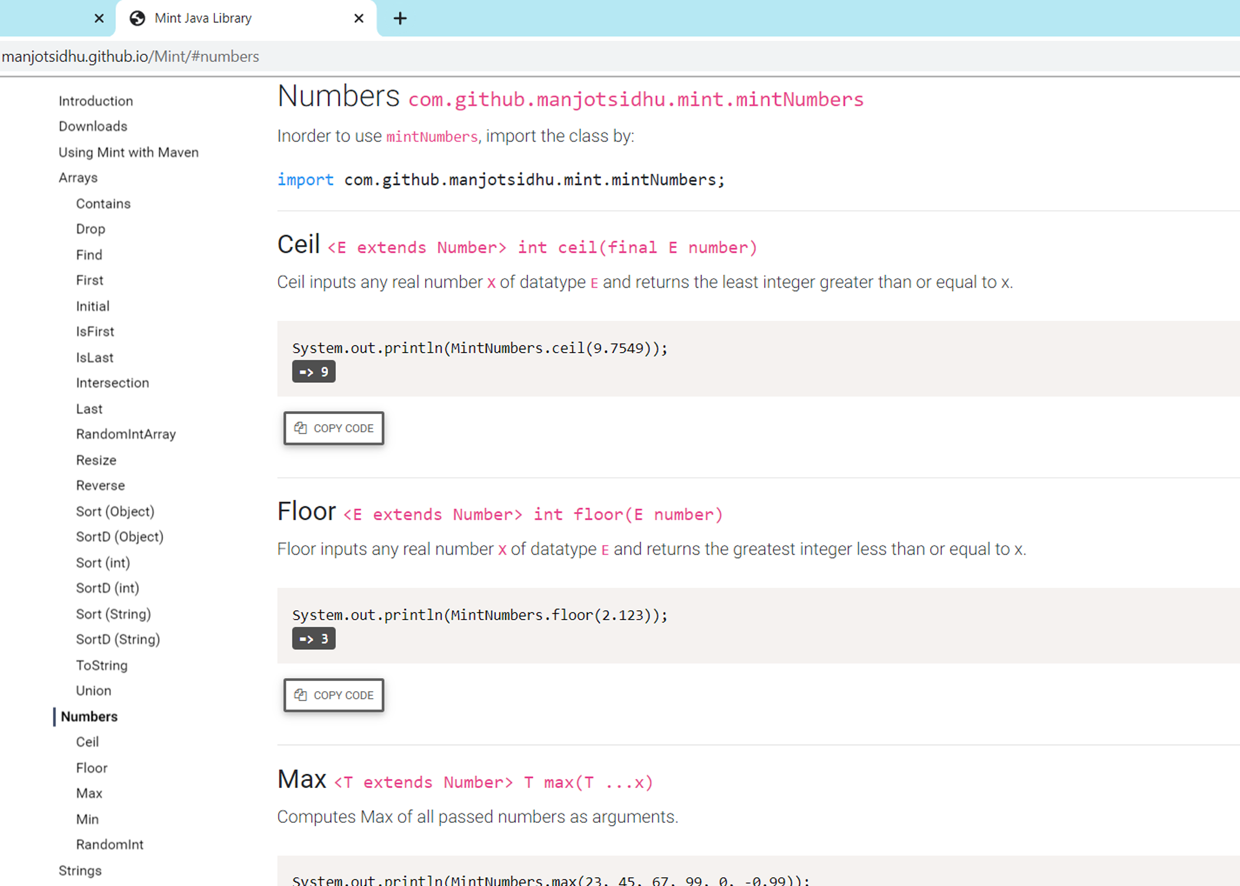The image size is (1240, 886).
Task: Open a new browser tab with plus icon
Action: point(400,18)
